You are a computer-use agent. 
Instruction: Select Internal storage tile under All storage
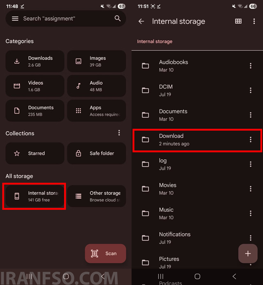click(x=35, y=196)
